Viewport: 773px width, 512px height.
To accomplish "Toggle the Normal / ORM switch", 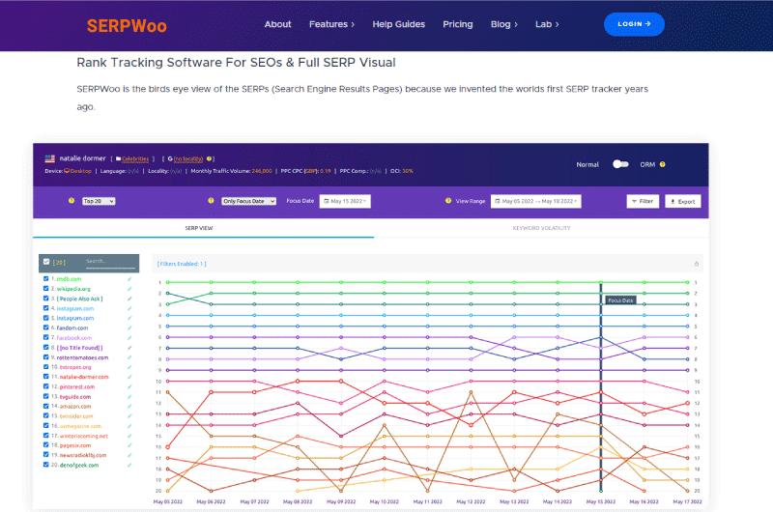I will click(x=620, y=164).
